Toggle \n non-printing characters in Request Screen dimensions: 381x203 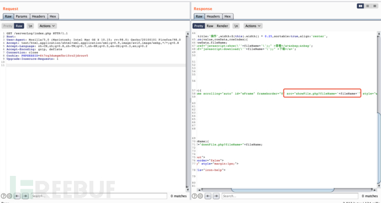click(30, 26)
